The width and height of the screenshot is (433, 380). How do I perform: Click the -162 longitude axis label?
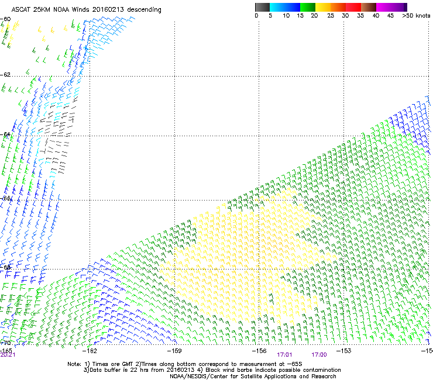(x=90, y=351)
